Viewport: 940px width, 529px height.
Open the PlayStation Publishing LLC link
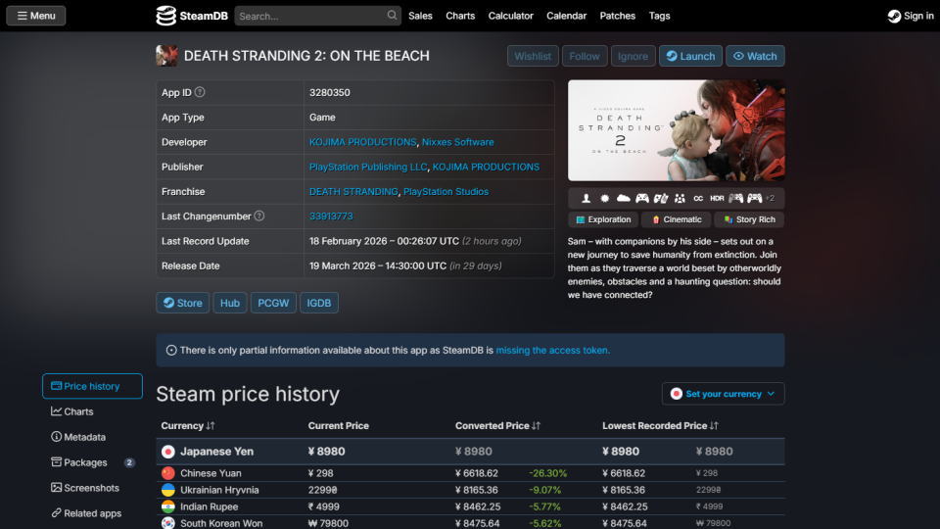pos(368,167)
